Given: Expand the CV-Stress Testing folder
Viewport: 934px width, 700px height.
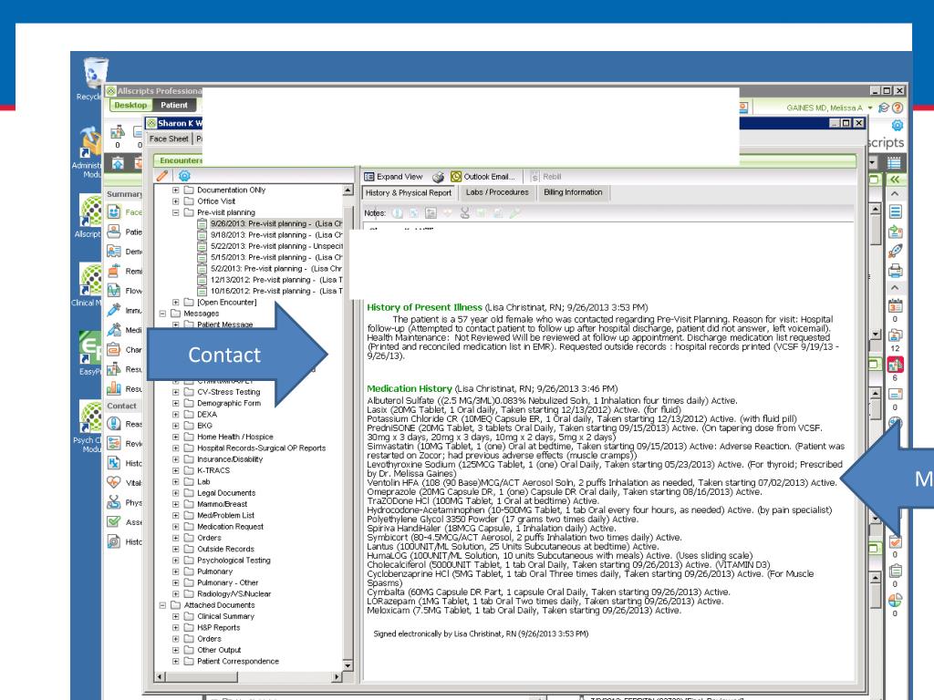Looking at the screenshot, I should tap(176, 392).
